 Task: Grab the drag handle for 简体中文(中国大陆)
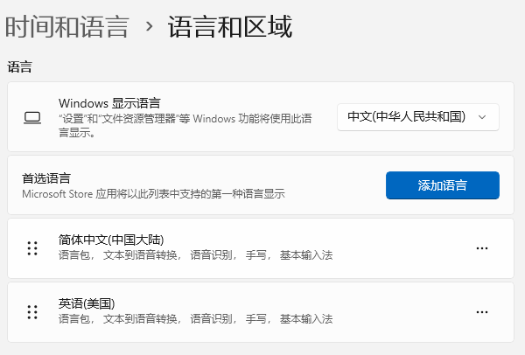(32, 248)
